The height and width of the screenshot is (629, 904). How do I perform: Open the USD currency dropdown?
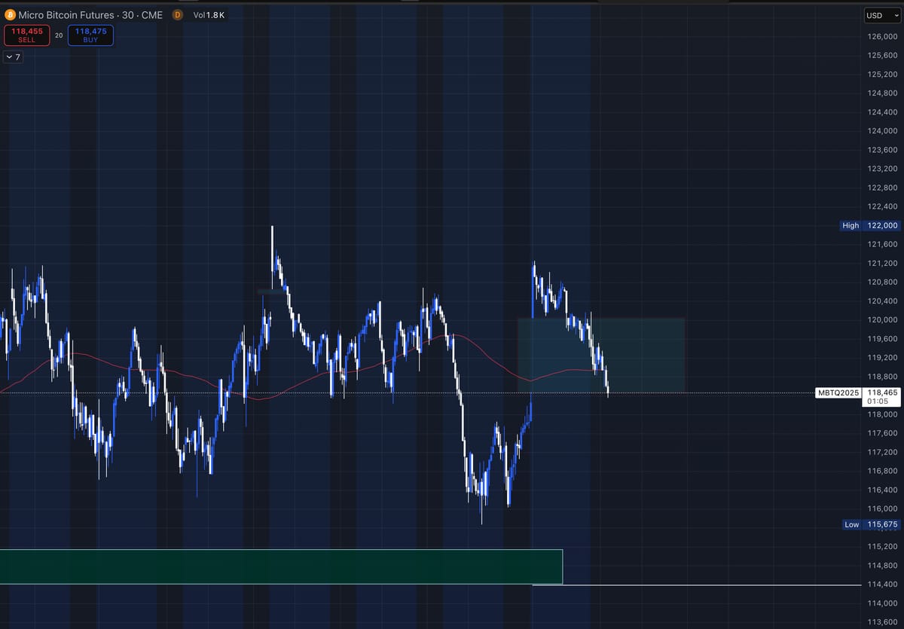tap(883, 15)
